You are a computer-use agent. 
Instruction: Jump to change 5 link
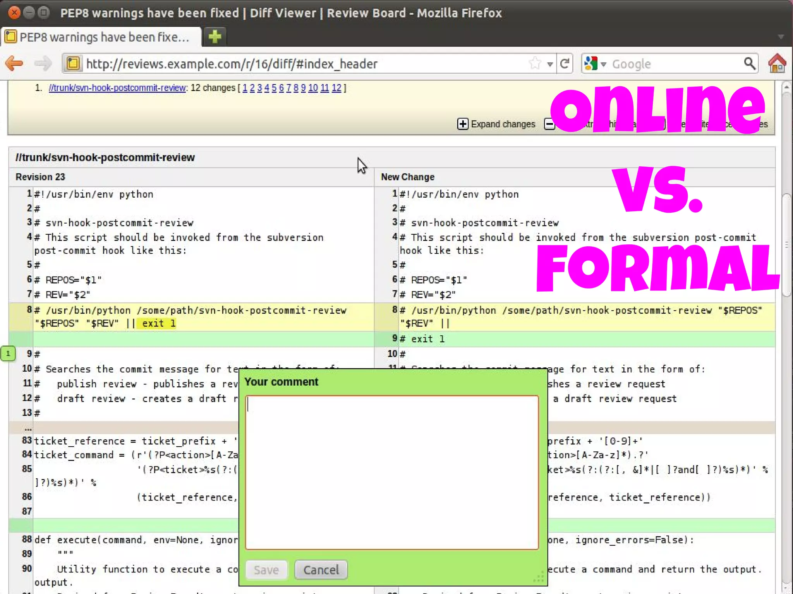pyautogui.click(x=274, y=88)
